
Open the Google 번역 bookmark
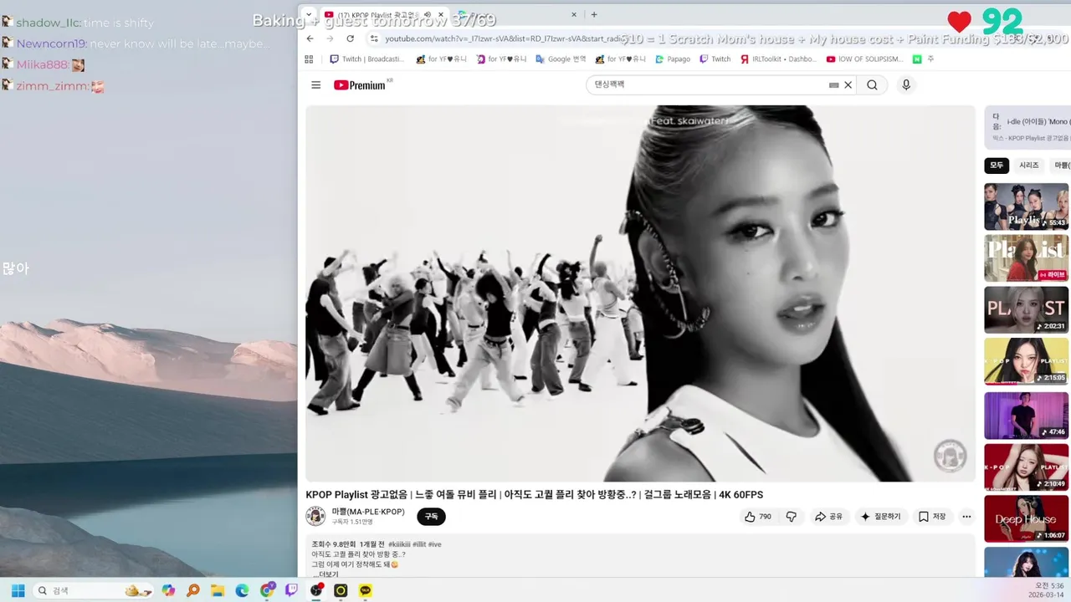pyautogui.click(x=561, y=59)
